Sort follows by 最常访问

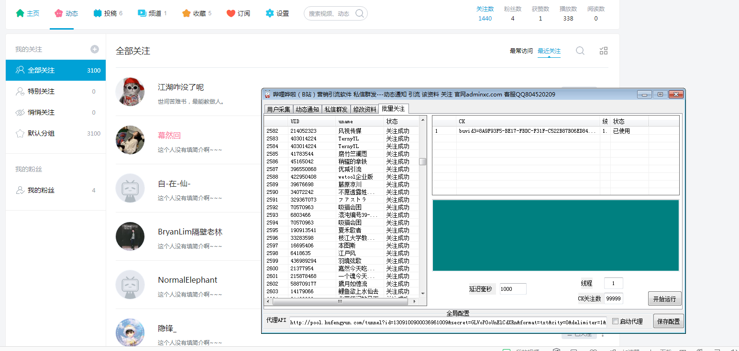click(x=521, y=51)
